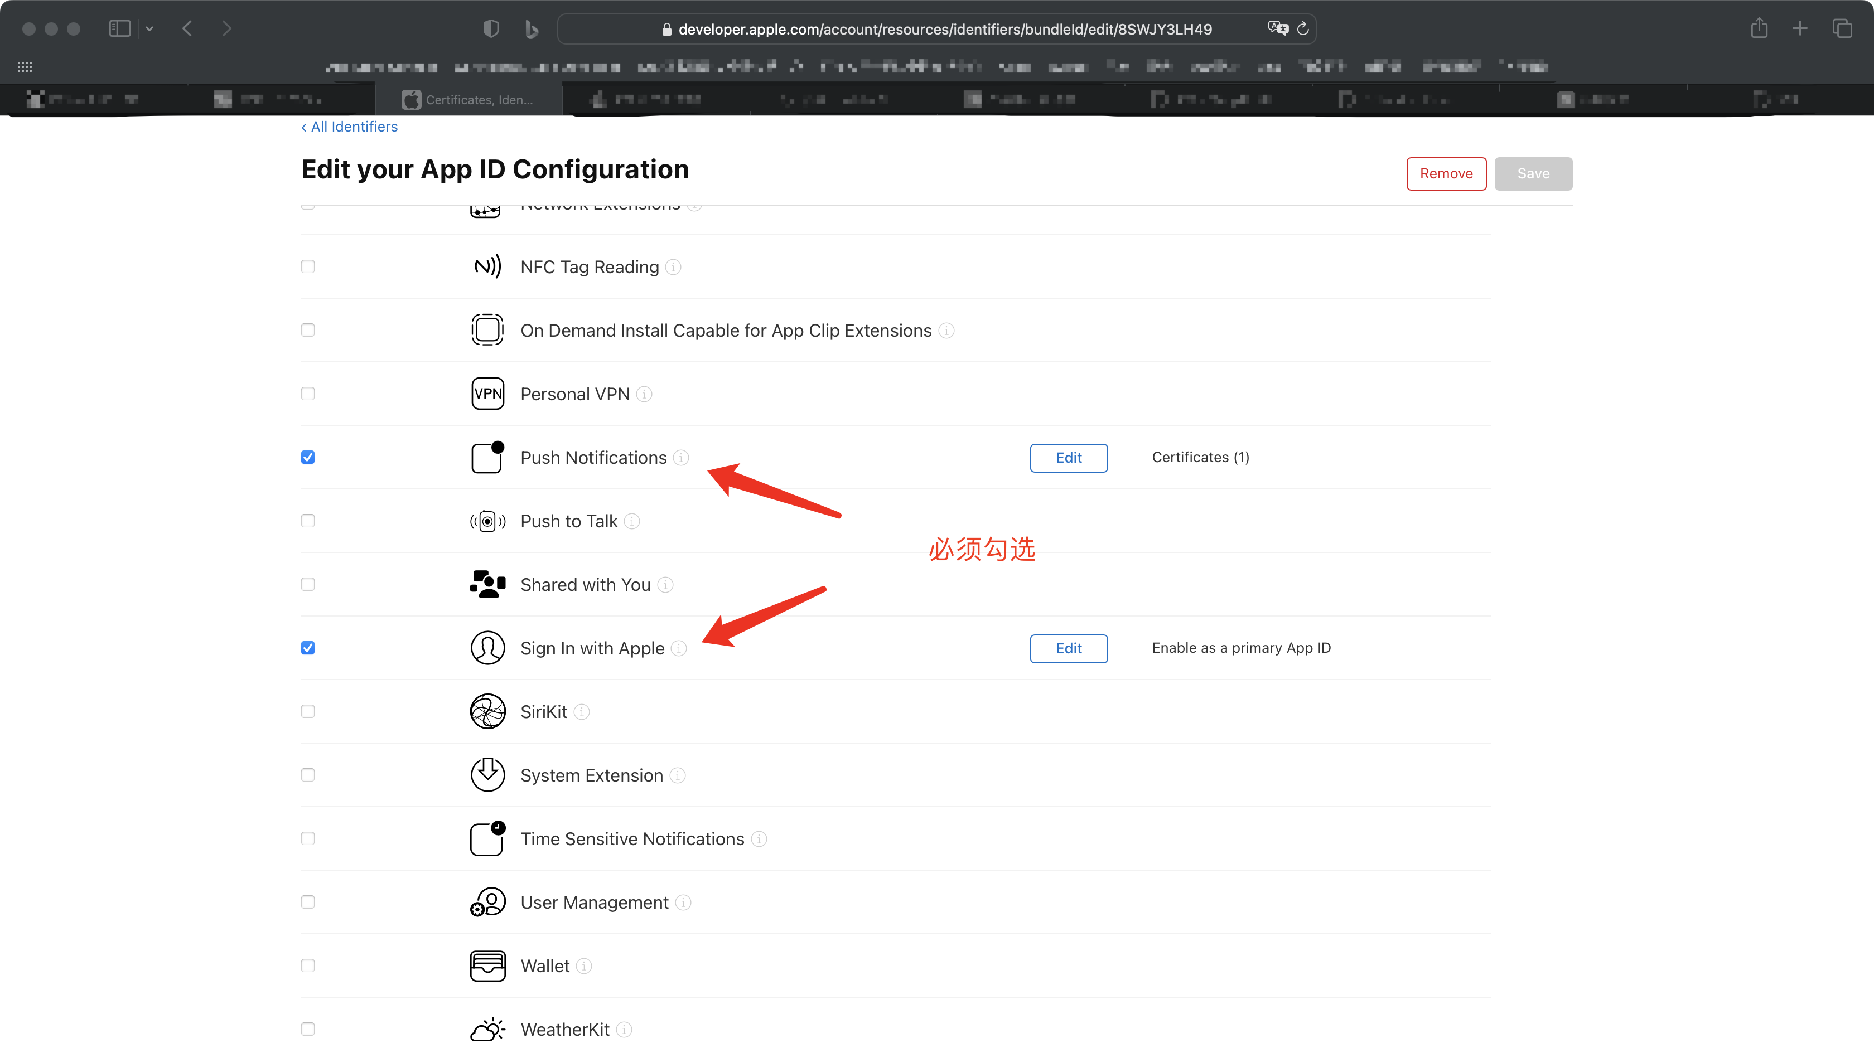The width and height of the screenshot is (1874, 1048).
Task: Go back to All Identifiers
Action: click(350, 127)
